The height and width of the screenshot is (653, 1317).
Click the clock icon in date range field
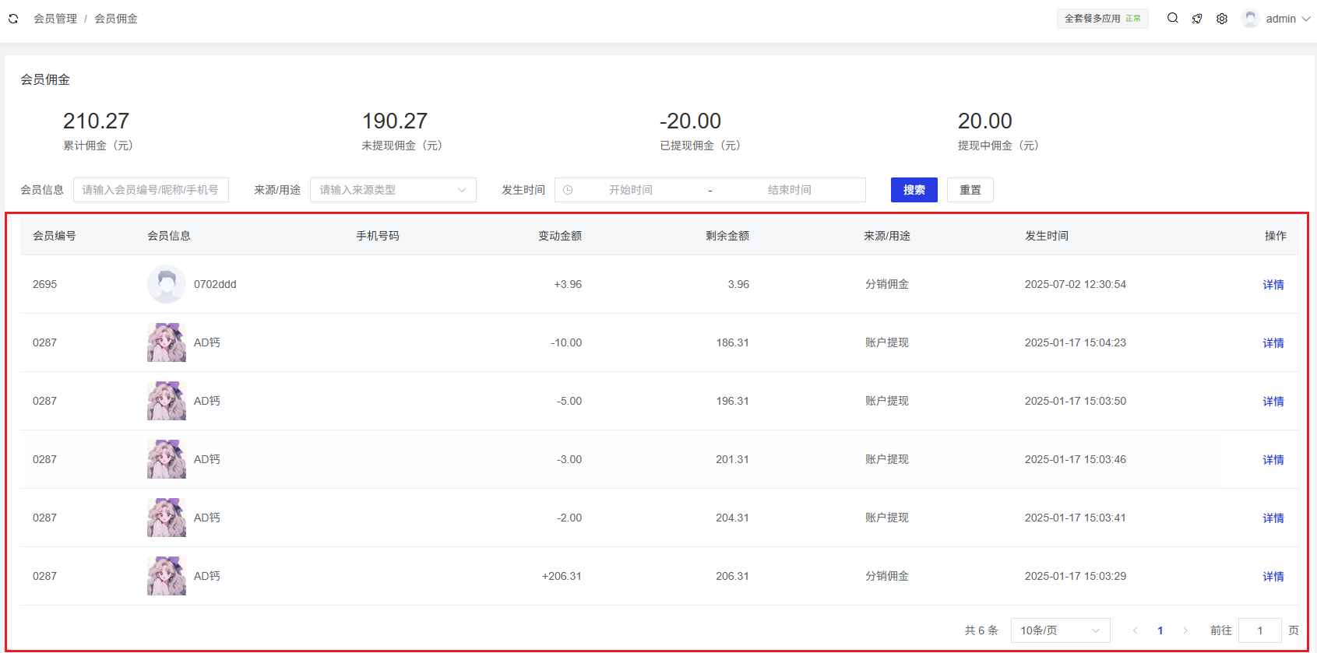(x=568, y=190)
